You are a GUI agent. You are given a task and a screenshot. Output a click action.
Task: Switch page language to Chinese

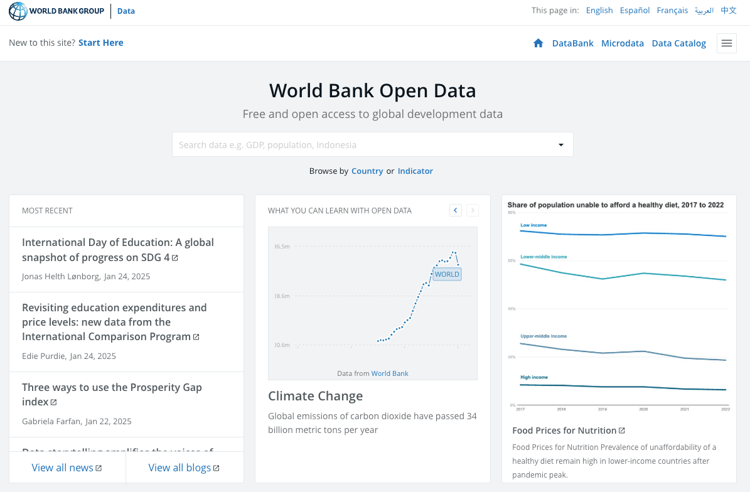click(x=729, y=11)
